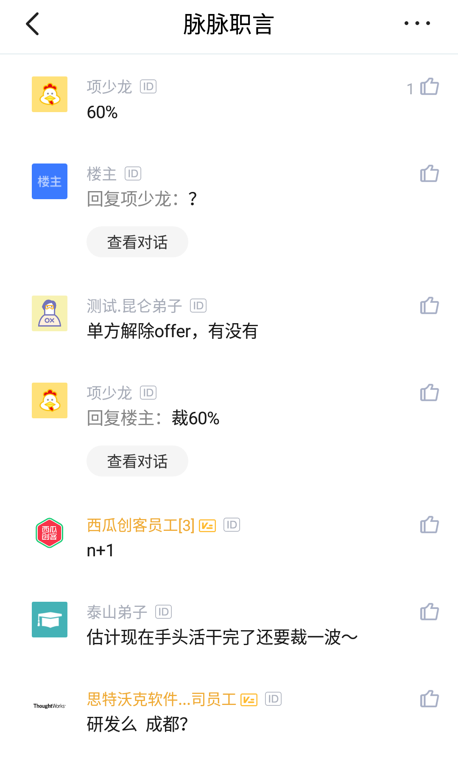
Task: Open 思特沃克软件...司员工 profile name
Action: [161, 699]
